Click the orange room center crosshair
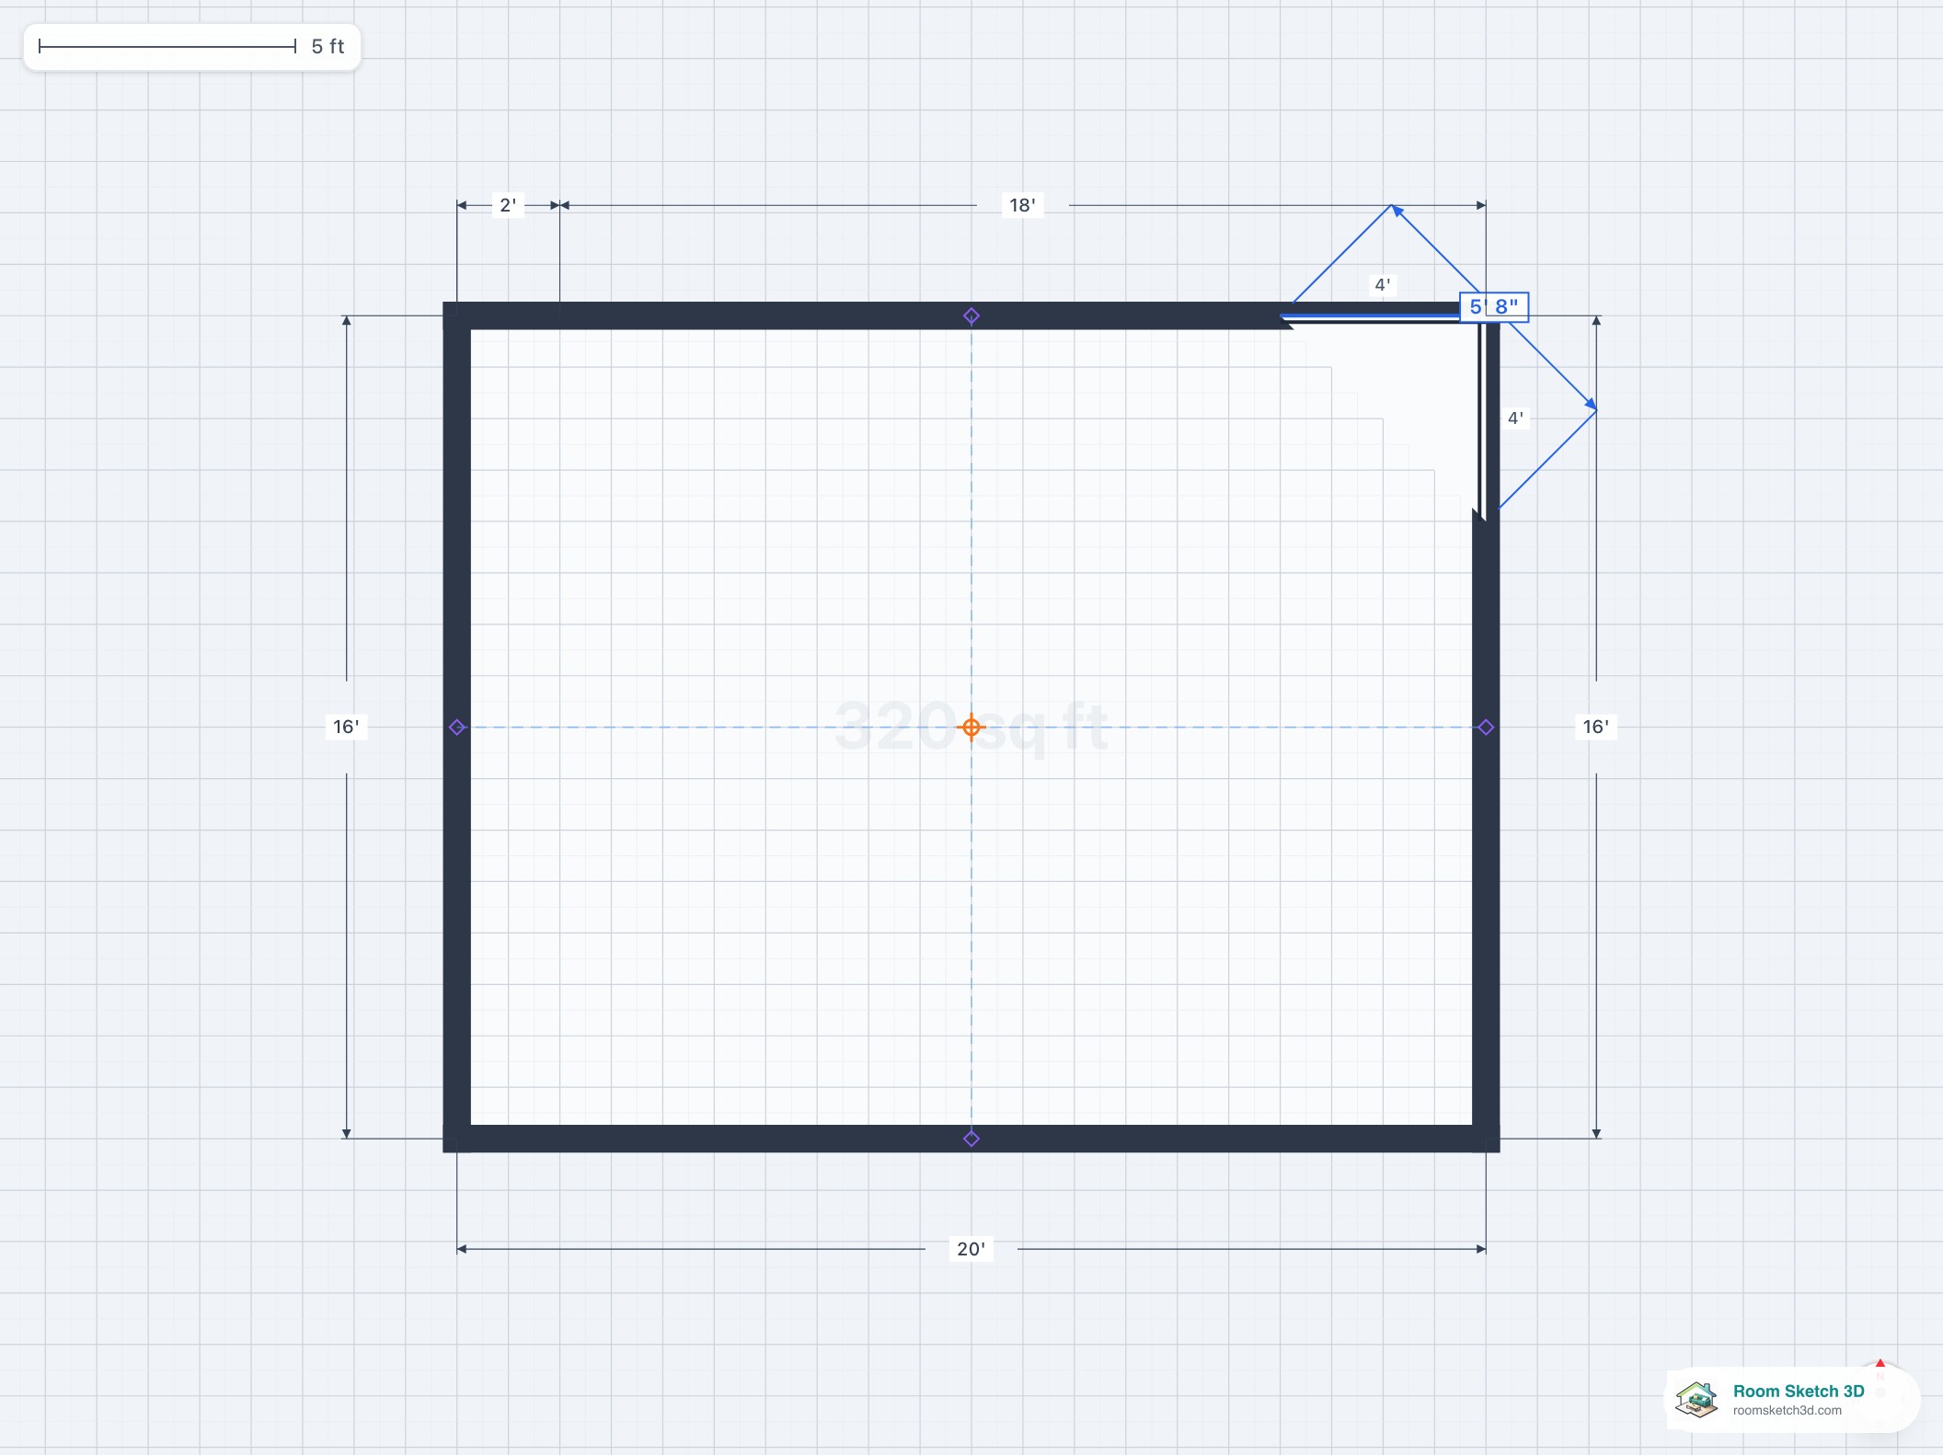The image size is (1943, 1455). tap(971, 727)
